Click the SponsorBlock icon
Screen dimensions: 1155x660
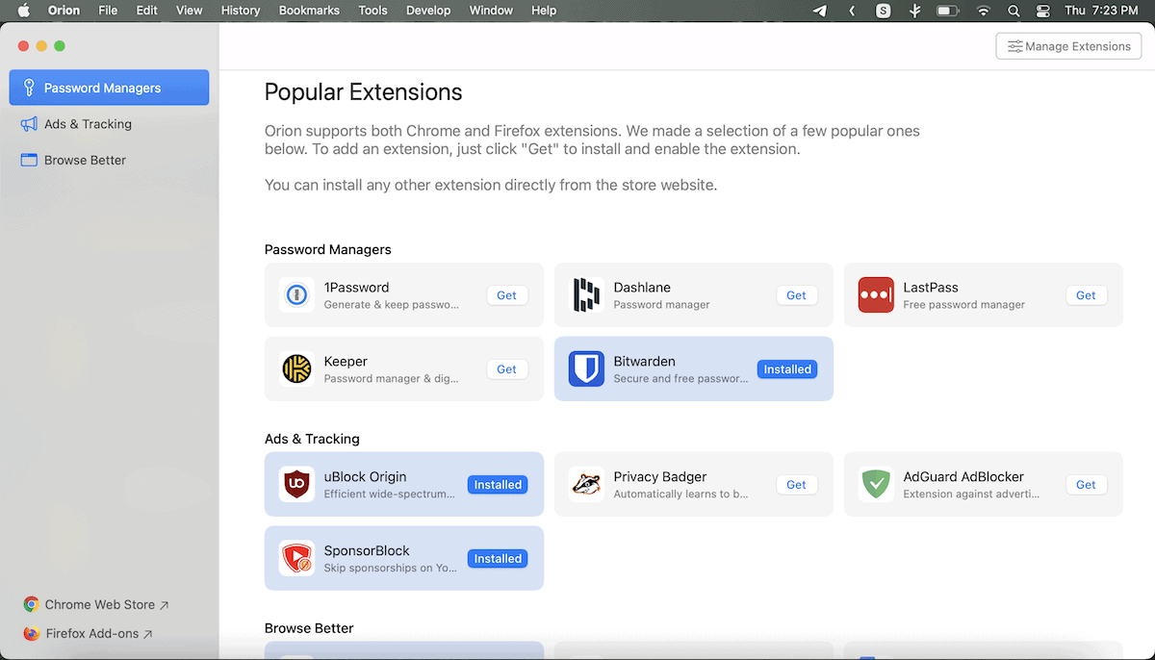pyautogui.click(x=296, y=558)
